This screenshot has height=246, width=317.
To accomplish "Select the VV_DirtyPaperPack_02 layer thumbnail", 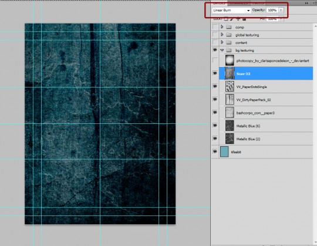I will (x=230, y=99).
